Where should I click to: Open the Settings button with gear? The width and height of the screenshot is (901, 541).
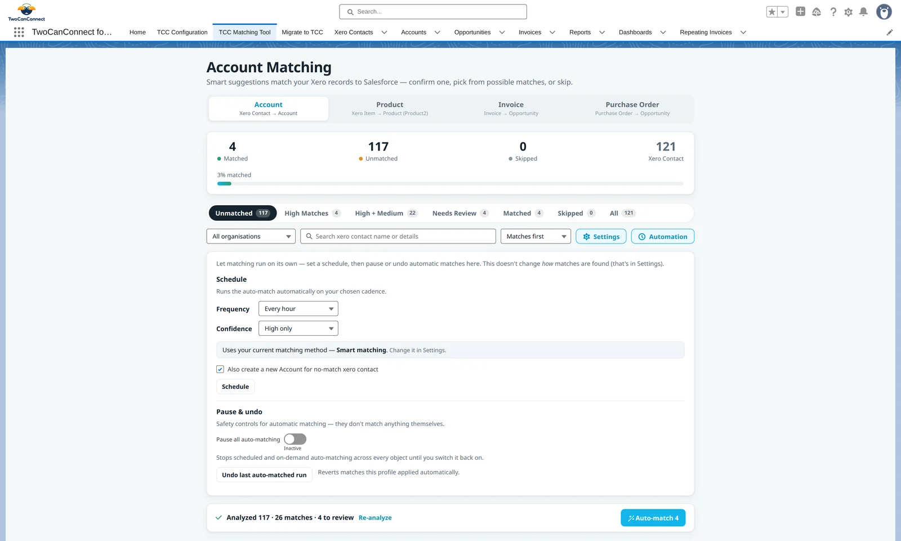click(601, 237)
